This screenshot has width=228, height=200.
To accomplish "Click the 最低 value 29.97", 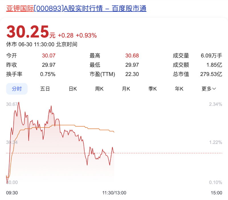I will coord(132,65).
